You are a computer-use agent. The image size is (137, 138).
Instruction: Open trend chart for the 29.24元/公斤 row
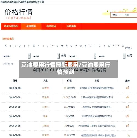[127, 97]
